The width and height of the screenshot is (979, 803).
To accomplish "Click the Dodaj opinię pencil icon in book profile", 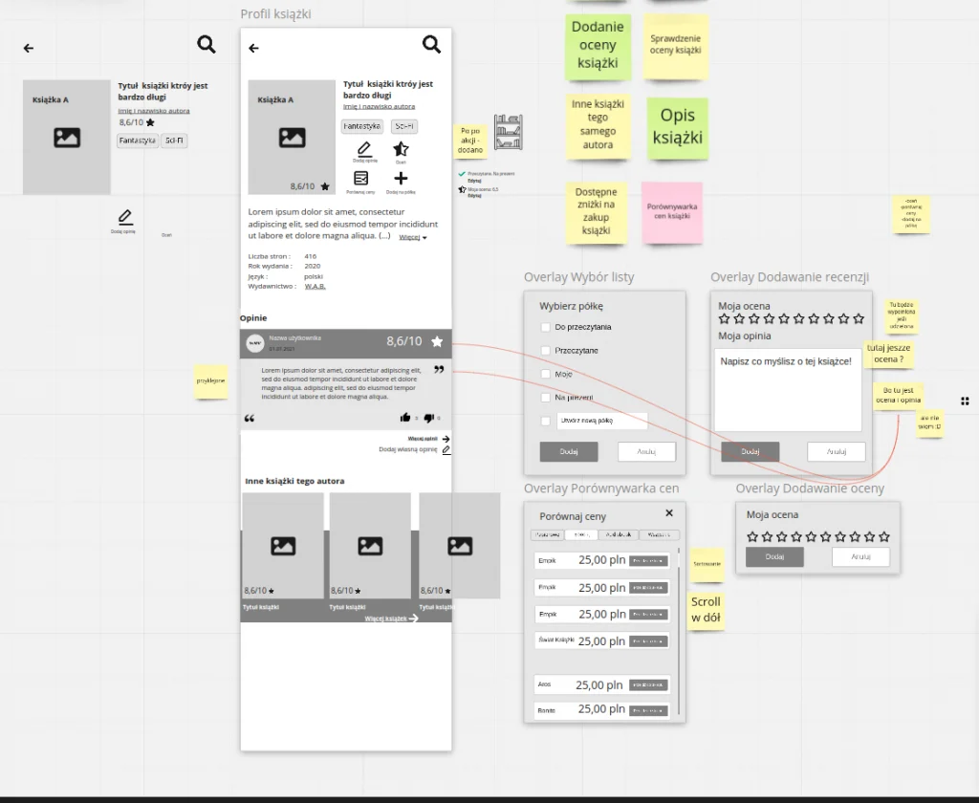I will coord(364,149).
